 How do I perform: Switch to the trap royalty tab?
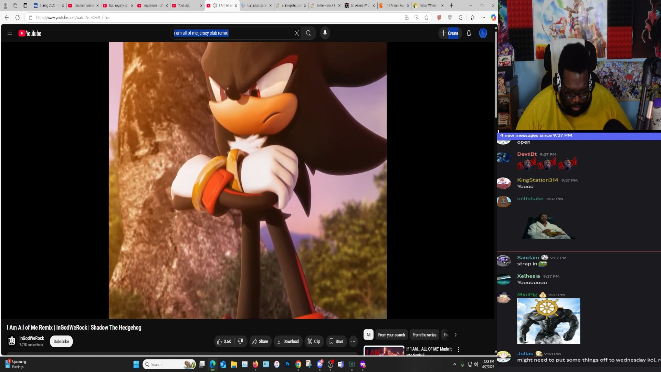click(118, 6)
